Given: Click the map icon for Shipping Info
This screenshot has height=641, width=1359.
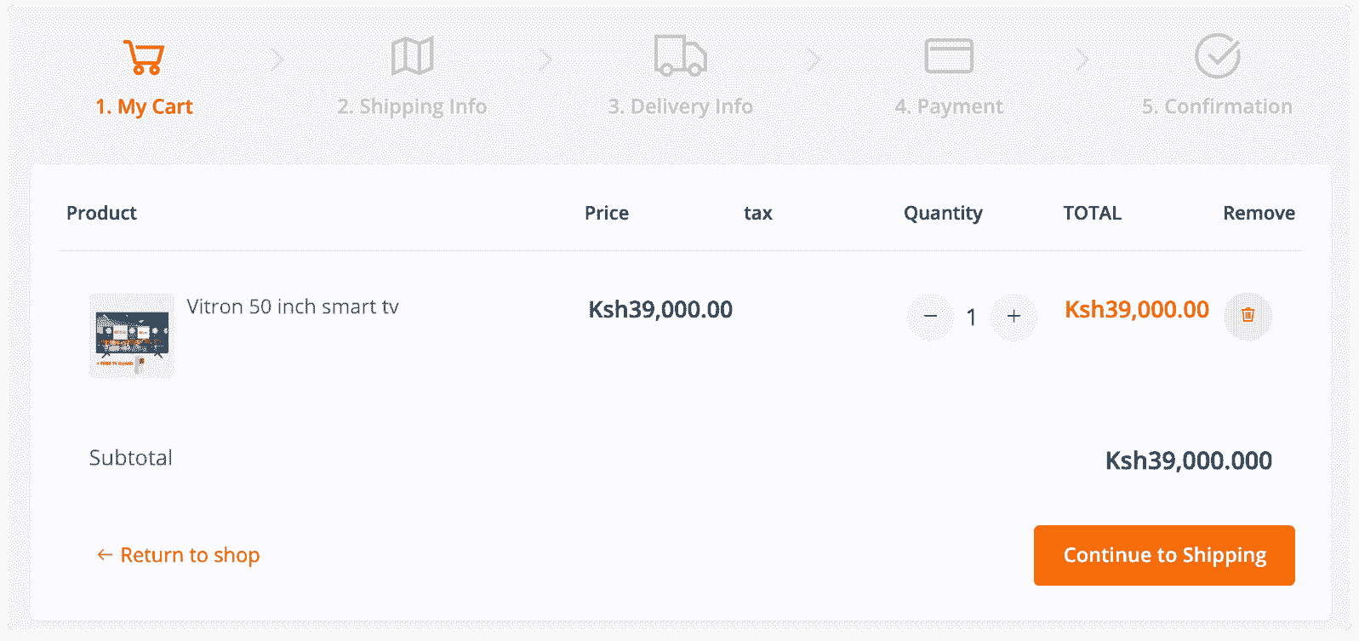Looking at the screenshot, I should tap(413, 56).
